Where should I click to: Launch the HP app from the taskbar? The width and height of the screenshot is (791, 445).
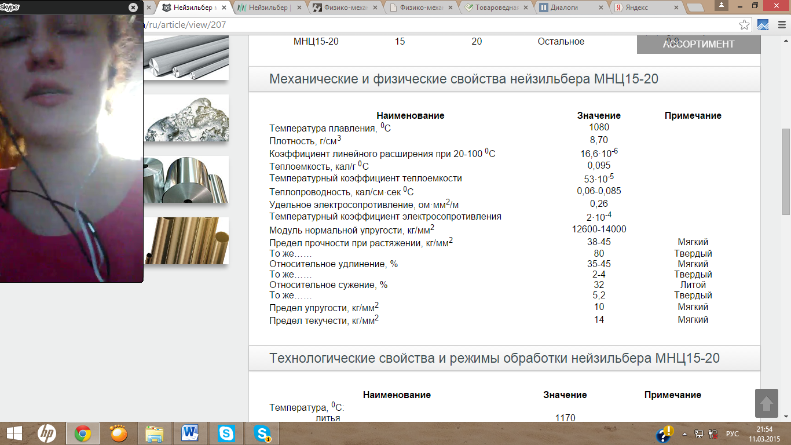pos(47,433)
